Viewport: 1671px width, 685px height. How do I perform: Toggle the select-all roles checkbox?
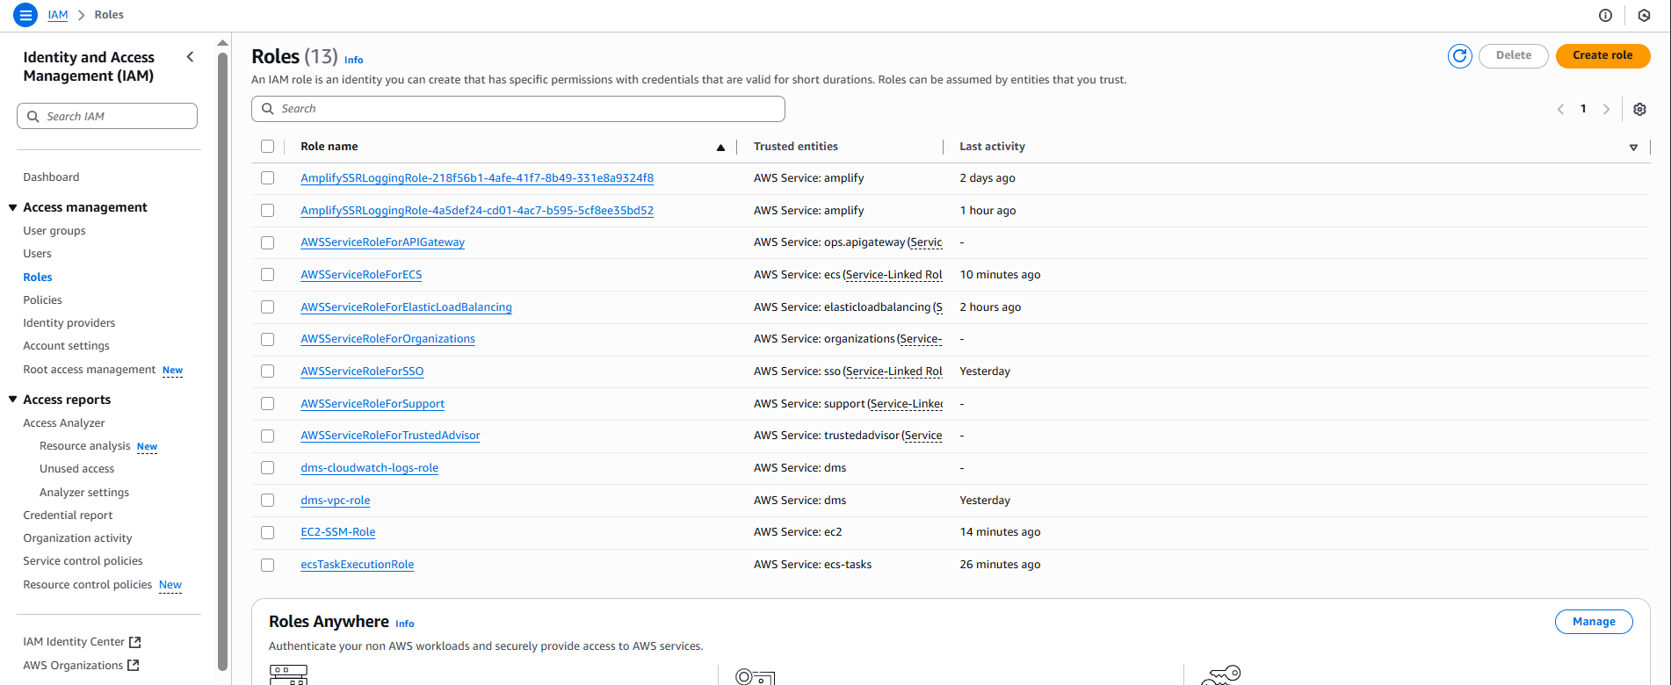click(268, 147)
